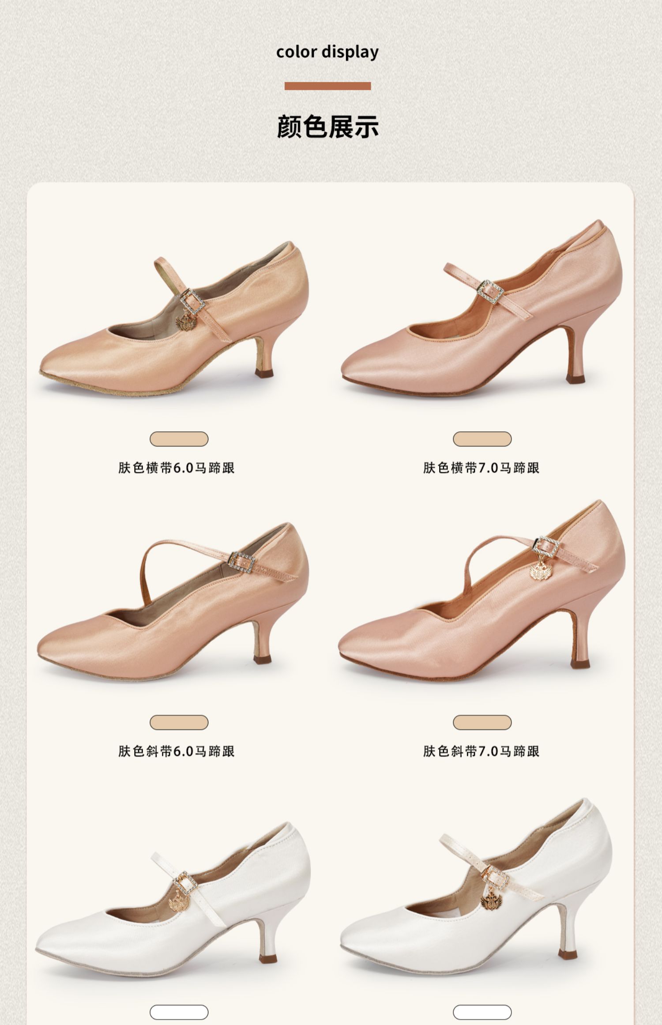
Task: Select the 肤色横带6.0马蹄跟 shoe image
Action: tap(174, 318)
